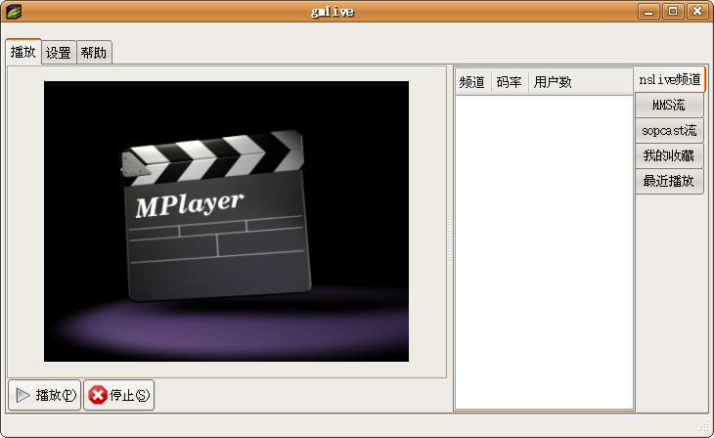Click the 播放(P) play button
Image resolution: width=714 pixels, height=438 pixels.
45,395
